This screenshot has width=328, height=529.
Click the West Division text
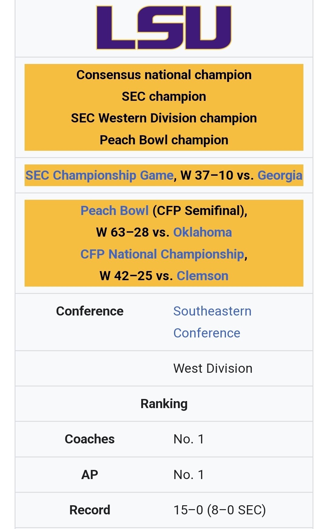click(x=213, y=369)
